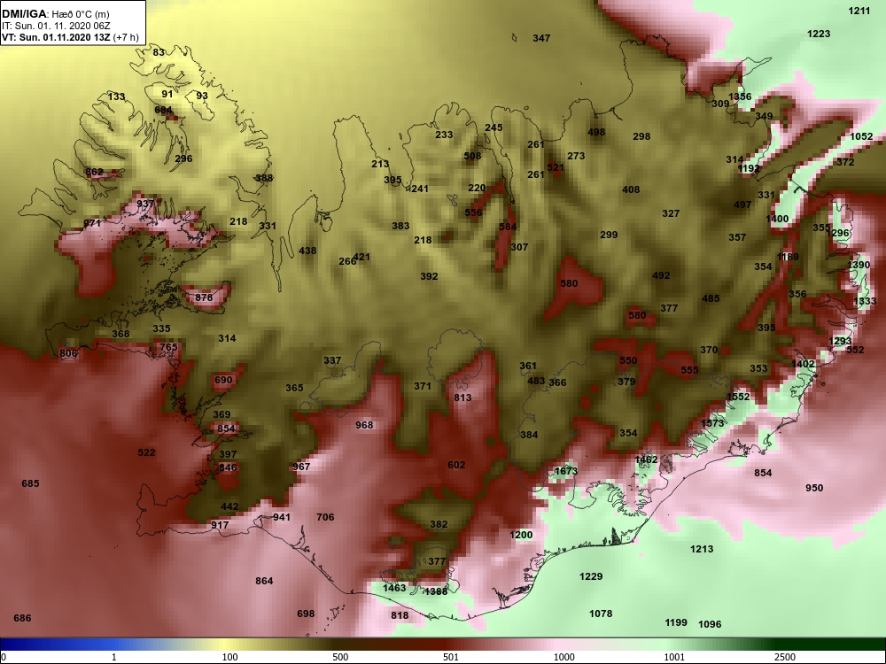Screen dimensions: 886x664
Task: Click the legend label '501'
Action: pos(450,657)
